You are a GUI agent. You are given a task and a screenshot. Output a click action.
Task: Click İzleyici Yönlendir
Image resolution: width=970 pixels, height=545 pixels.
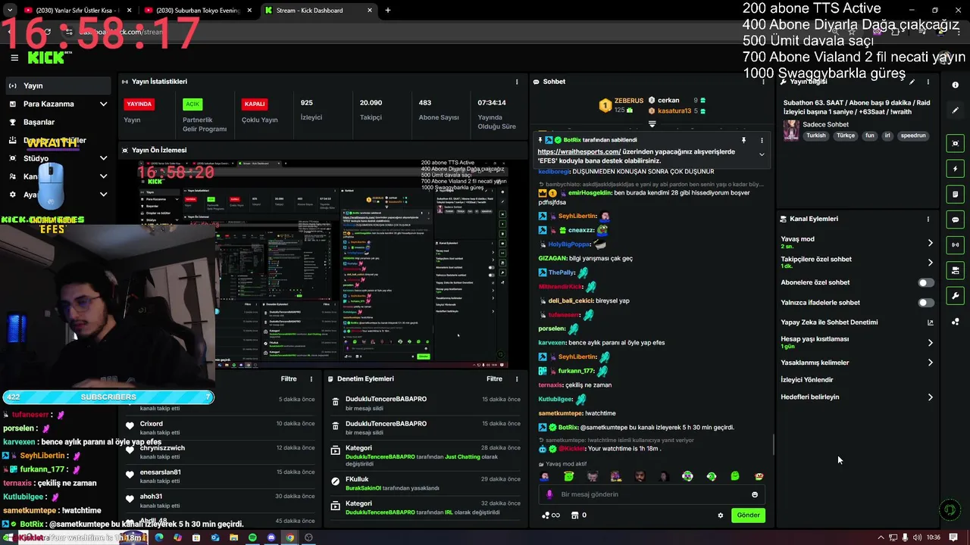pos(806,380)
